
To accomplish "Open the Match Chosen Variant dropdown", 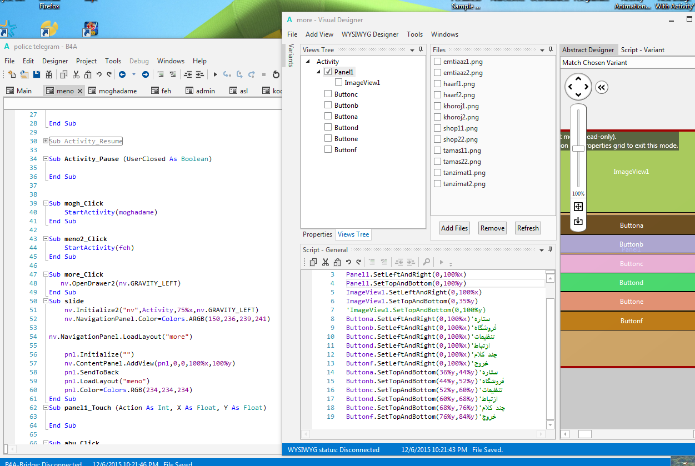I will coord(627,63).
